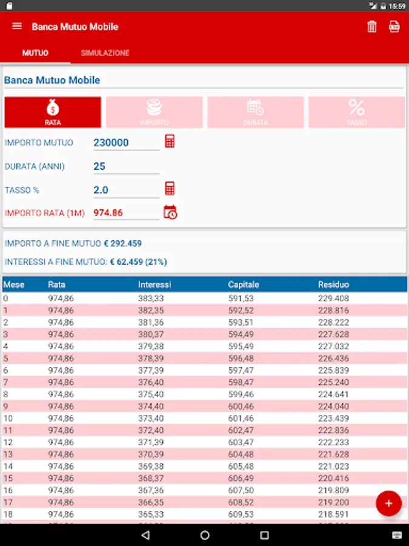Tap the Android recent apps button
This screenshot has height=546, width=409.
[264, 535]
